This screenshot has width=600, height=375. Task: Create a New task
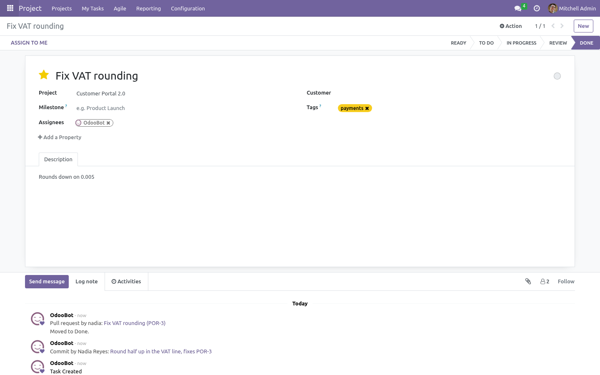(583, 26)
